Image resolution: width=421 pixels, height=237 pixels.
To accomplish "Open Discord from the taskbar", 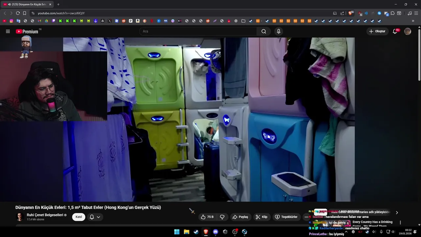I will pyautogui.click(x=215, y=232).
